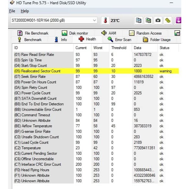Click the purple download arrow icon
The width and height of the screenshot is (189, 189).
(178, 20)
